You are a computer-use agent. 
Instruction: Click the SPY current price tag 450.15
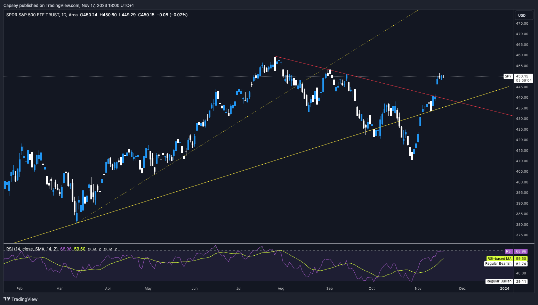point(522,76)
